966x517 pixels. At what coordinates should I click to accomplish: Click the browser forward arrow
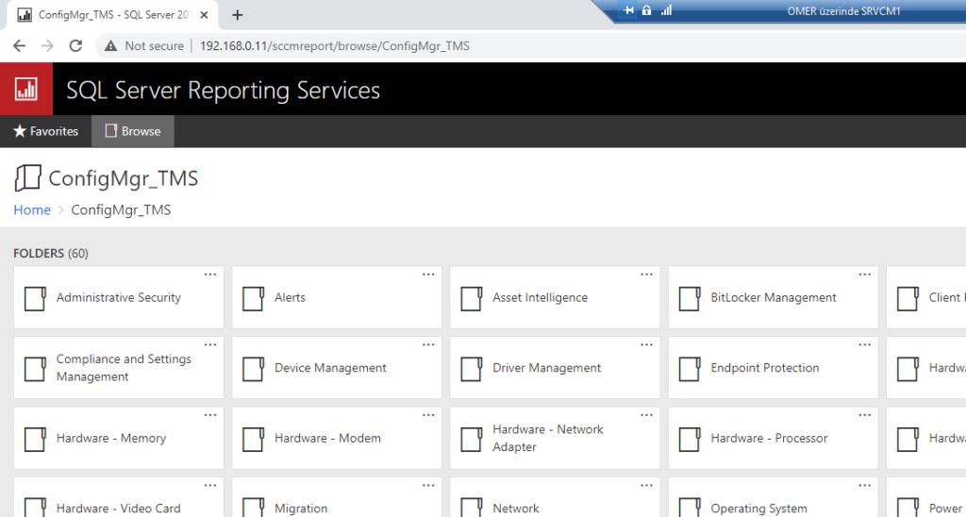(47, 45)
